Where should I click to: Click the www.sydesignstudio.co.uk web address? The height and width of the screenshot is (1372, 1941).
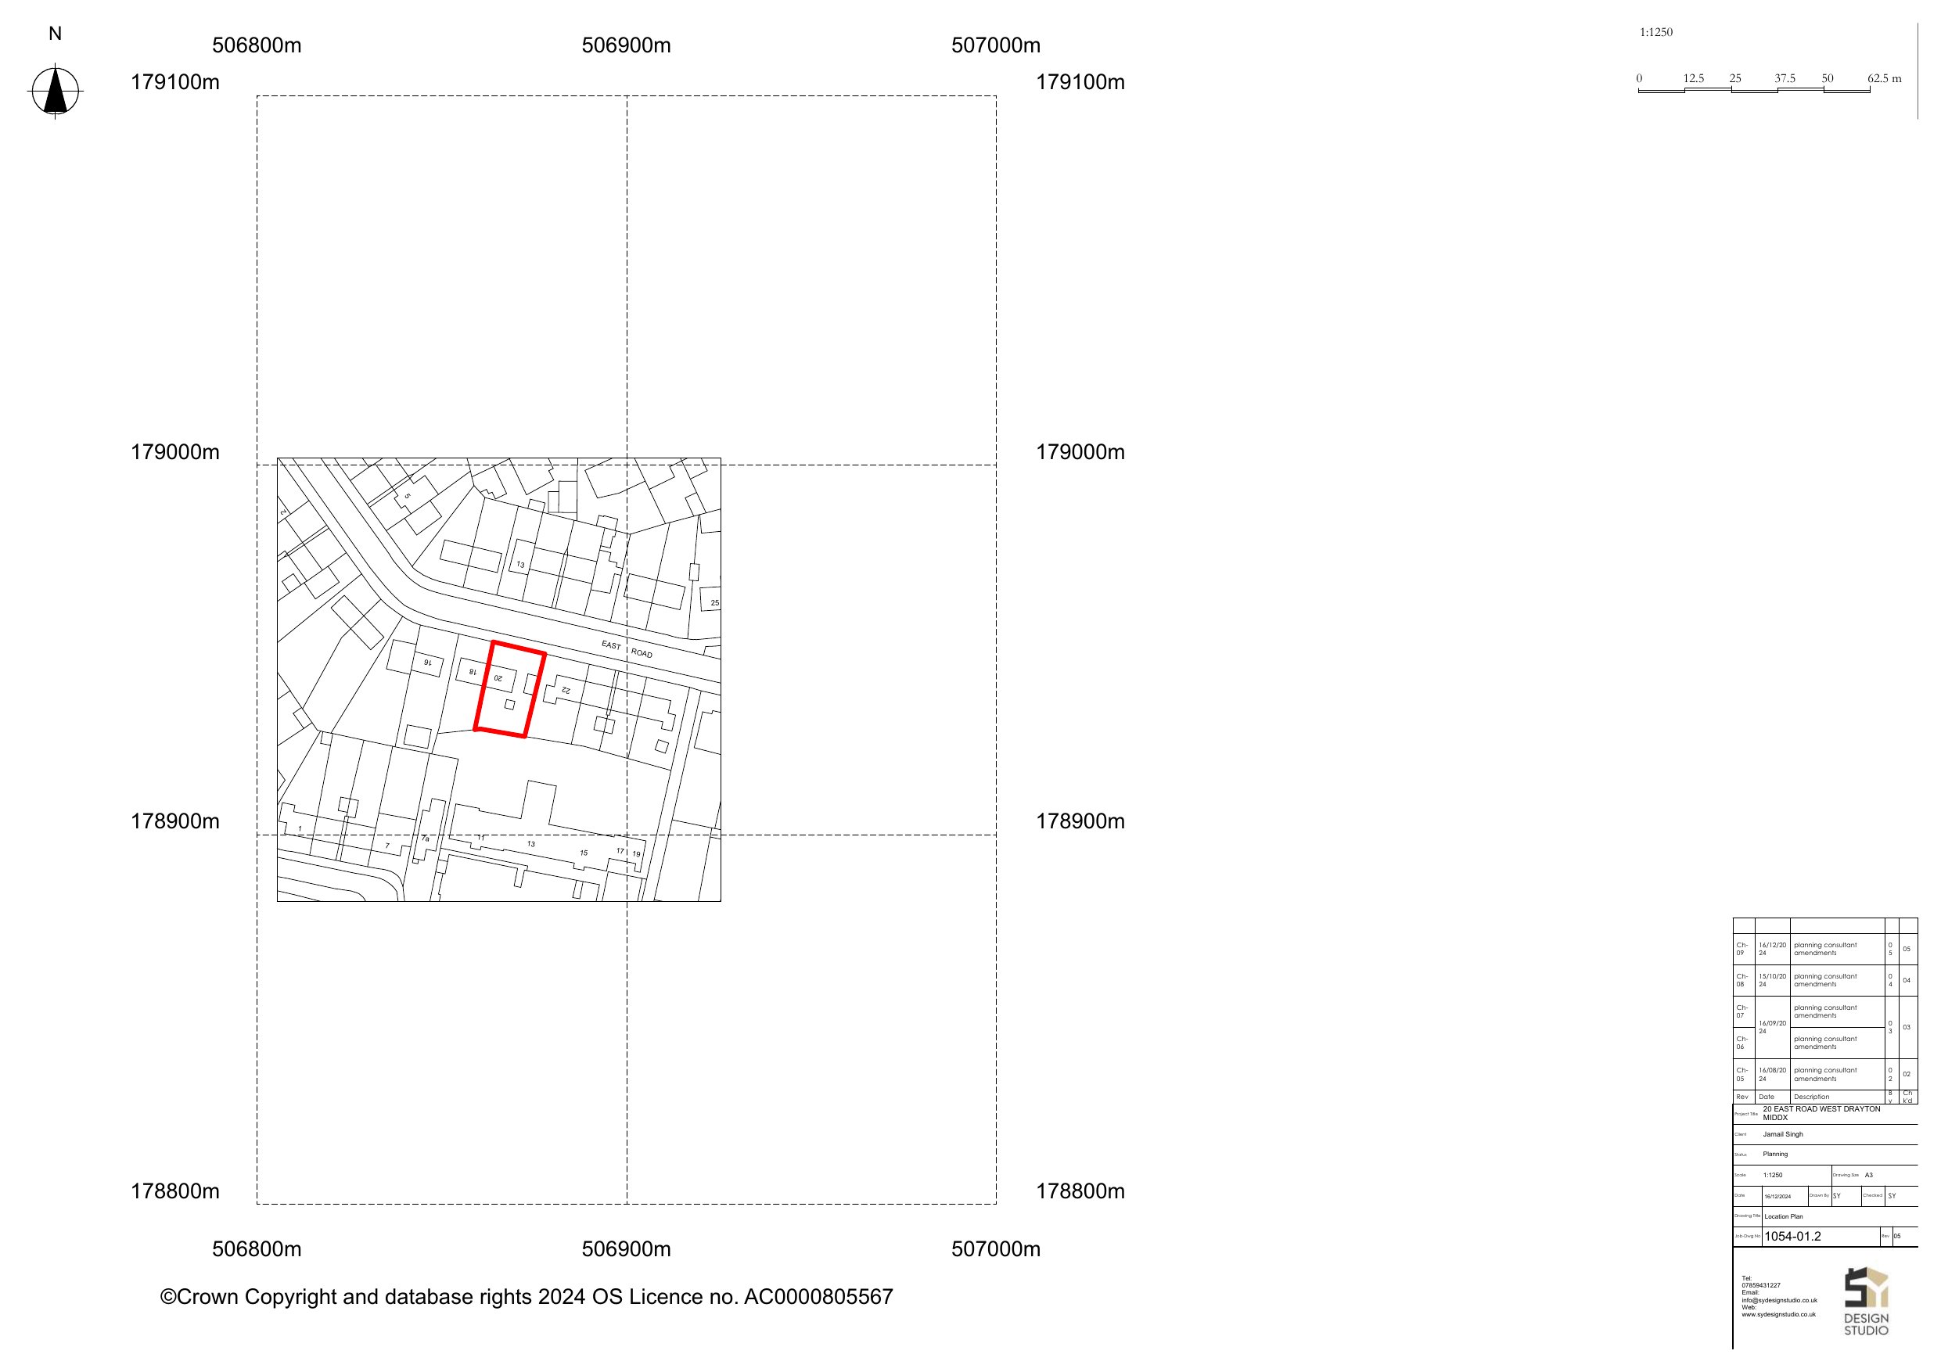tap(1777, 1315)
